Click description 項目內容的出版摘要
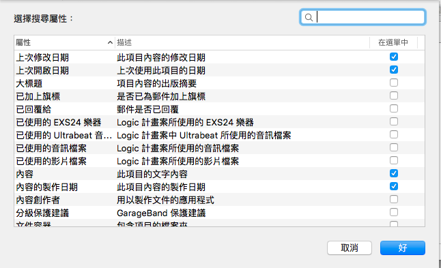The image size is (441, 268). 156,83
